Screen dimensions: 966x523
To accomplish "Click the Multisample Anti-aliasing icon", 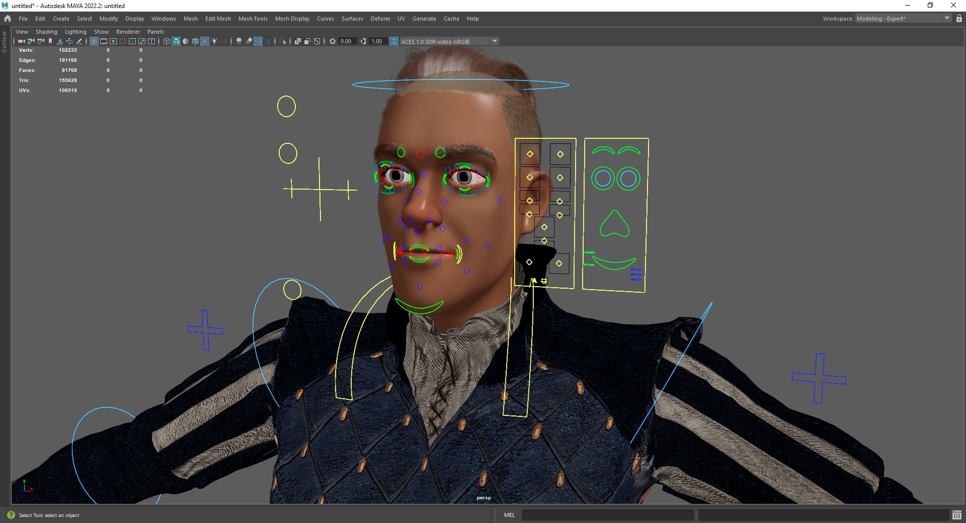I will tap(258, 41).
